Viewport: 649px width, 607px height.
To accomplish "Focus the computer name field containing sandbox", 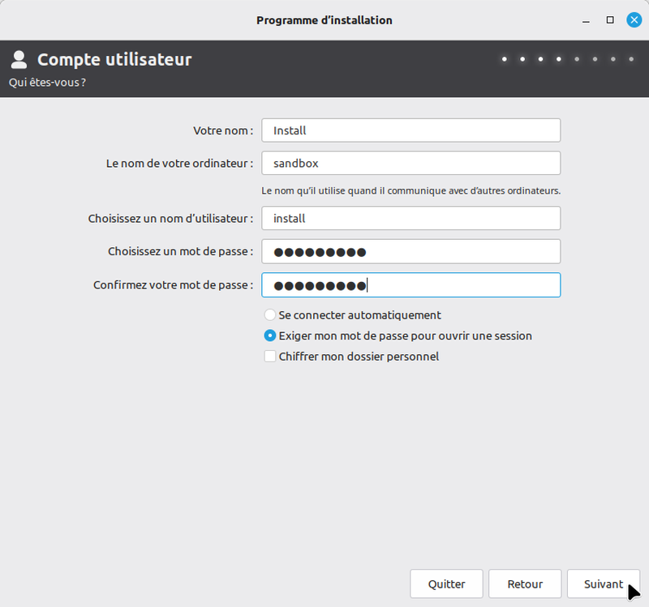I will (x=410, y=163).
